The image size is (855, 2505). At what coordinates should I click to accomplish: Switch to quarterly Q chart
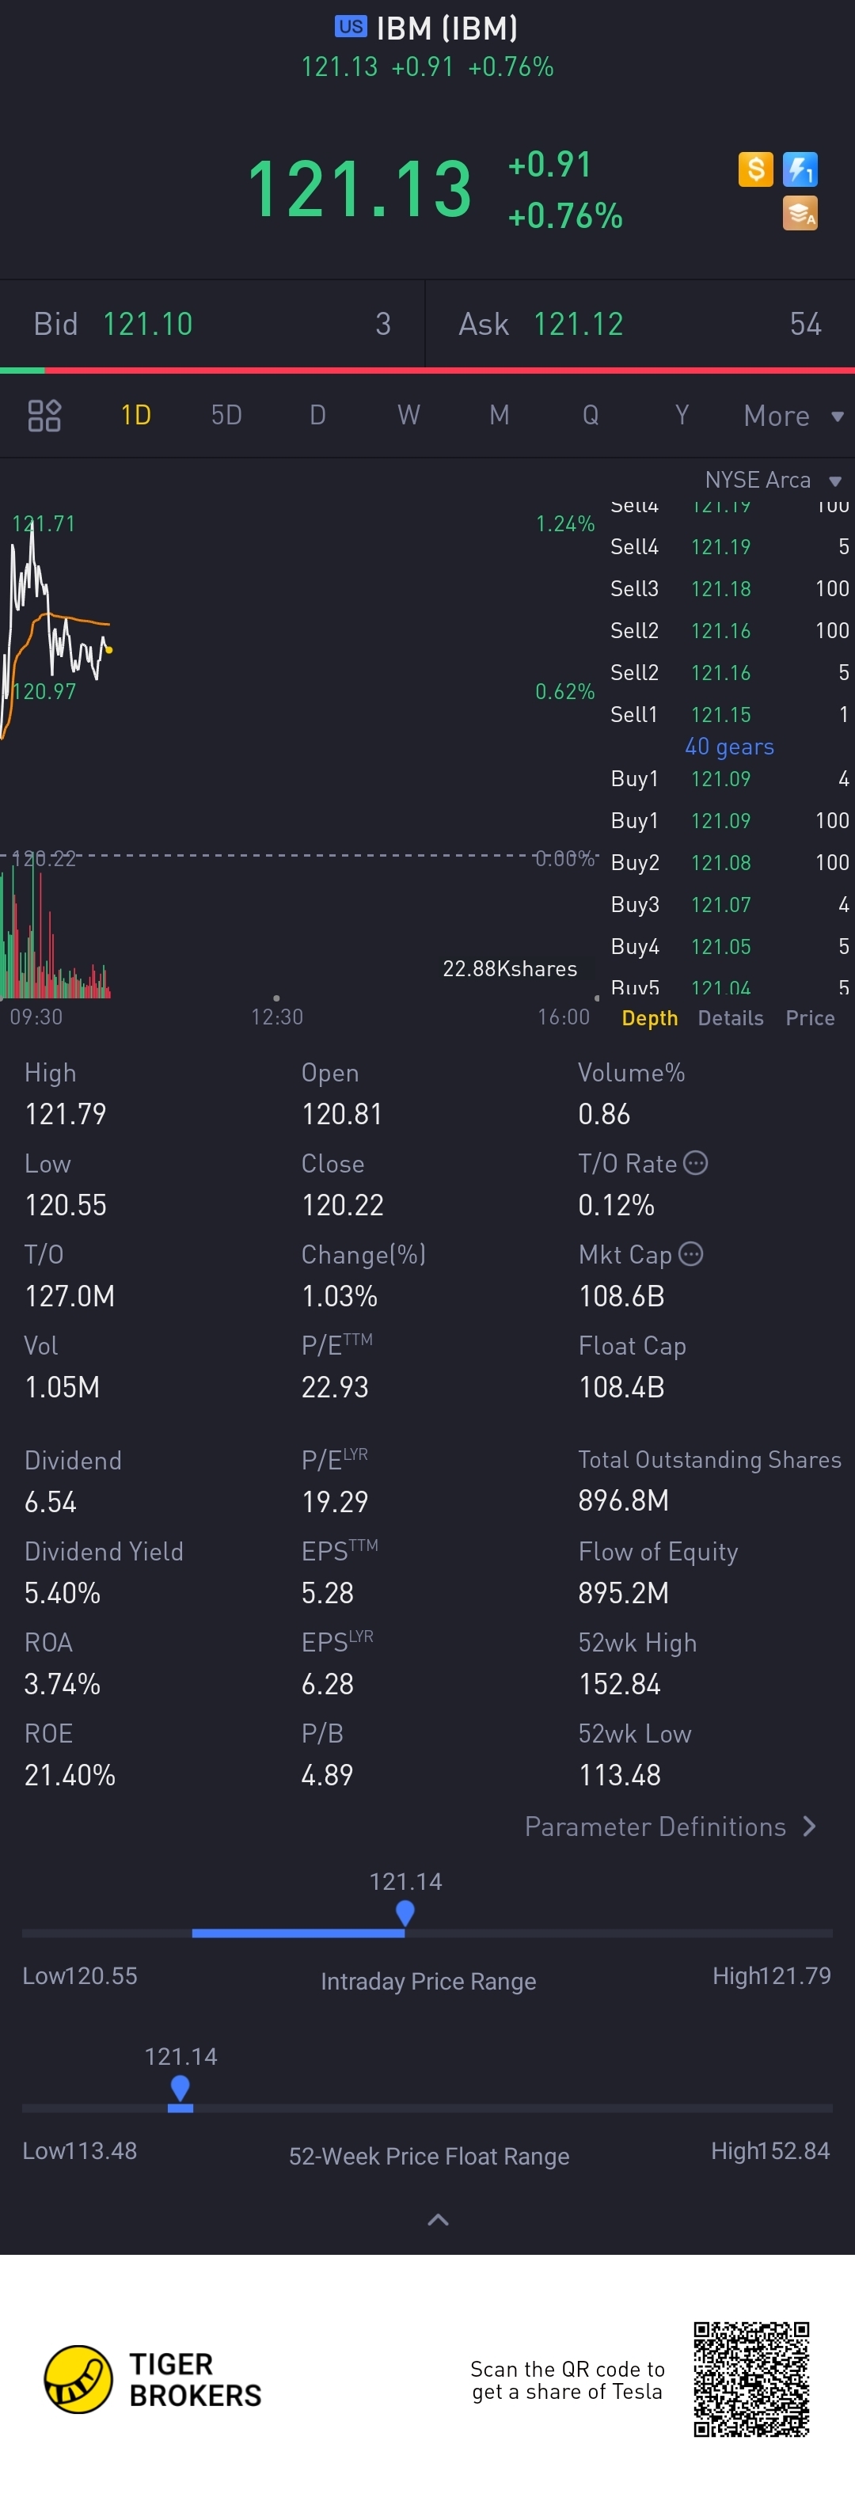pyautogui.click(x=591, y=415)
